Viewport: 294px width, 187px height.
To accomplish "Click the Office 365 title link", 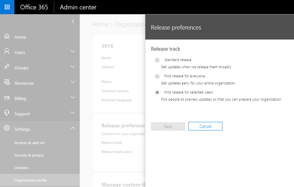I will [x=34, y=7].
